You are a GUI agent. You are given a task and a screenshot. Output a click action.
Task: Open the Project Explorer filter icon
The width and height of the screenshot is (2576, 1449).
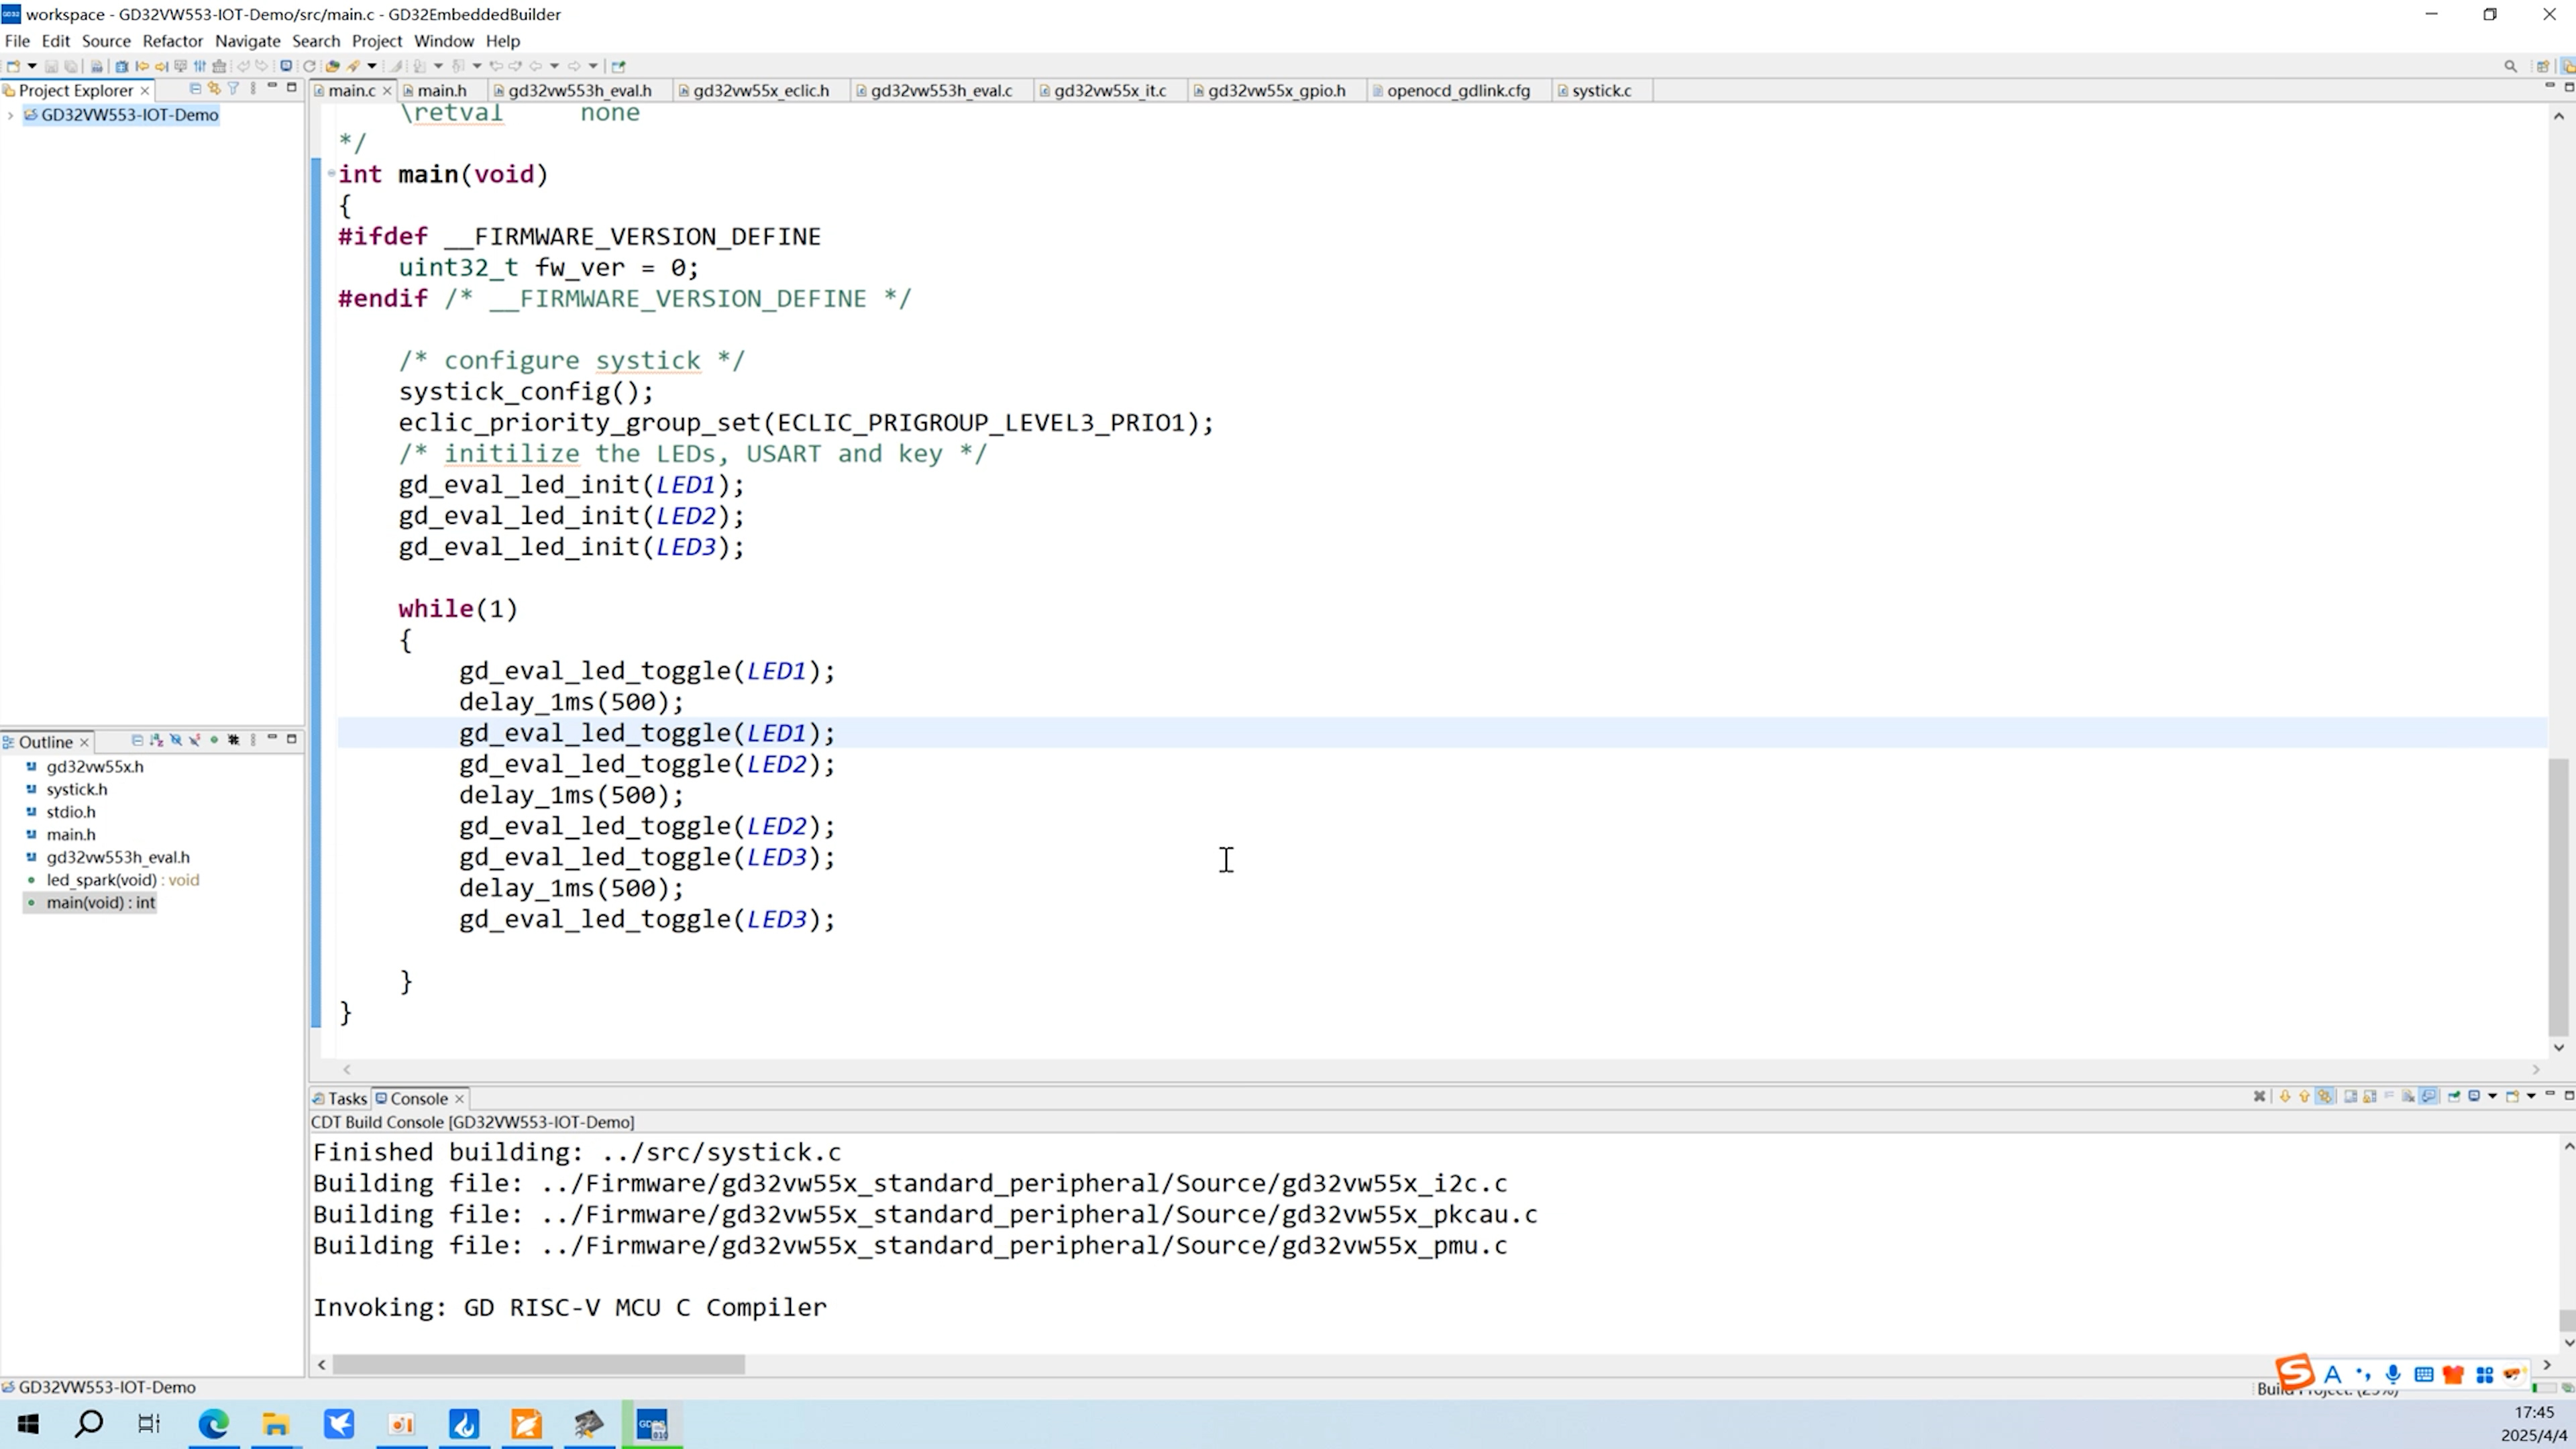(x=233, y=89)
